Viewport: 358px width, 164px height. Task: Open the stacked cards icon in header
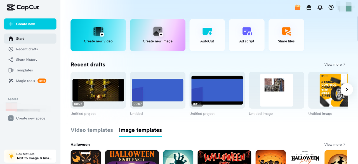coord(309,8)
